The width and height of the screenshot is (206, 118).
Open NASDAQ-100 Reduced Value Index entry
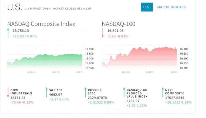click(137, 93)
